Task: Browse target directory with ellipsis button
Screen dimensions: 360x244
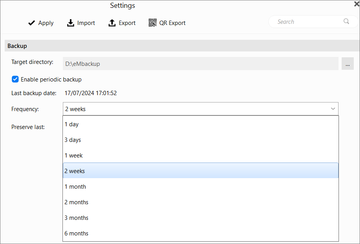Action: pyautogui.click(x=348, y=64)
